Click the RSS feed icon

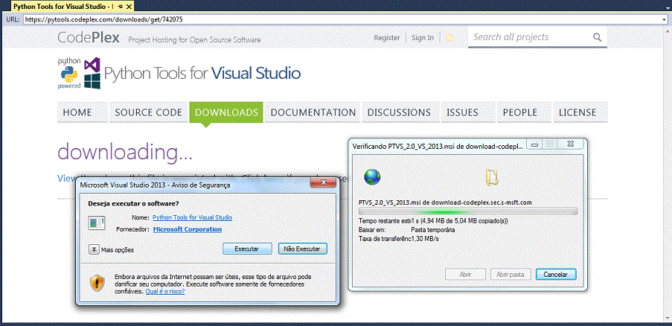point(449,38)
